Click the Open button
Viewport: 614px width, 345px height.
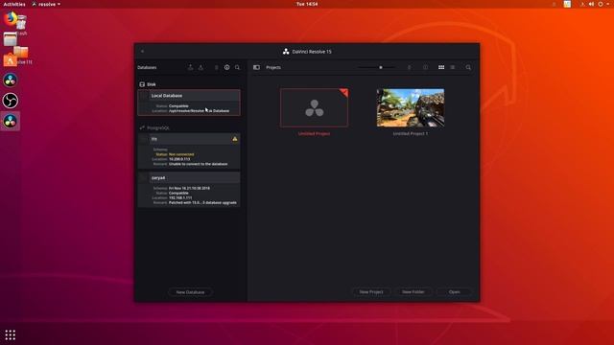(454, 291)
